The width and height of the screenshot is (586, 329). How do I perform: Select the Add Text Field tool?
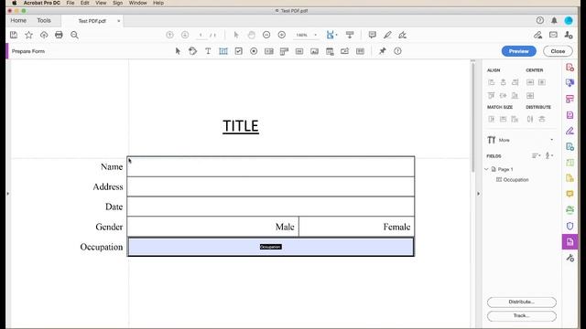click(x=223, y=51)
